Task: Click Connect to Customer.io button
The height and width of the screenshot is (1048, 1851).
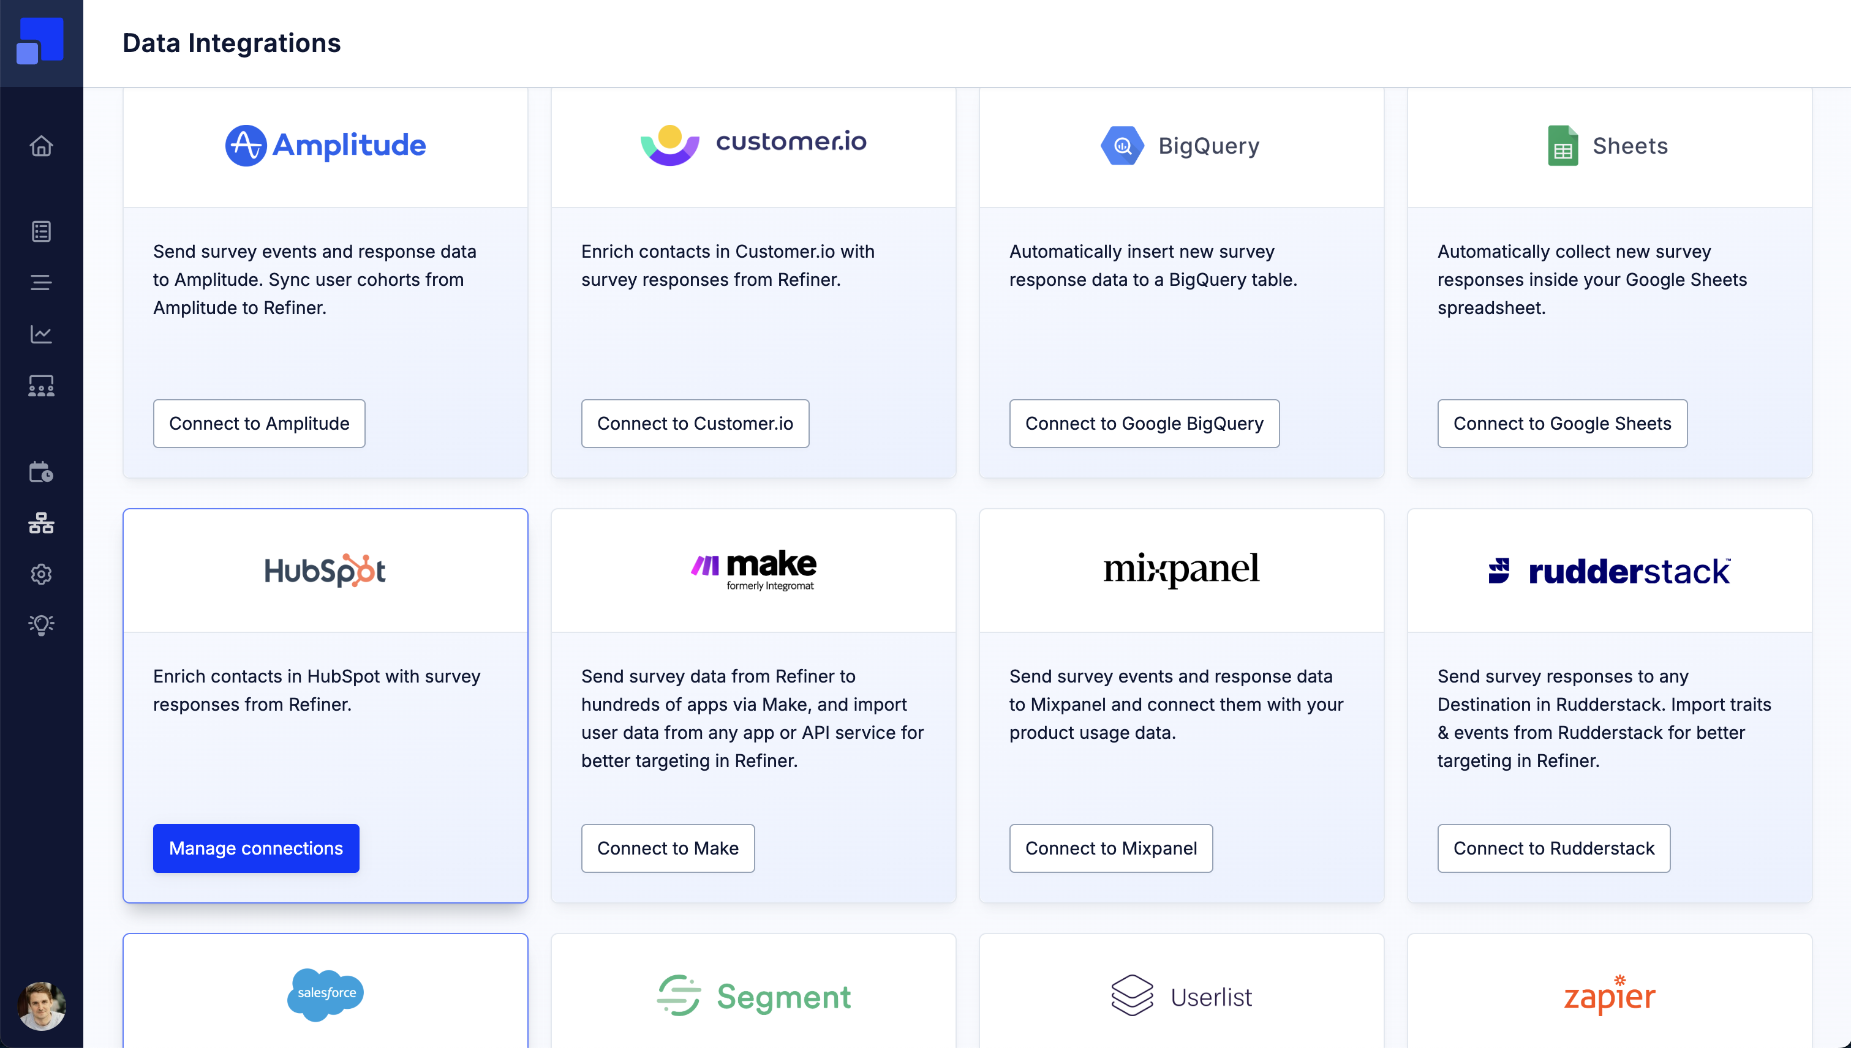Action: coord(695,423)
